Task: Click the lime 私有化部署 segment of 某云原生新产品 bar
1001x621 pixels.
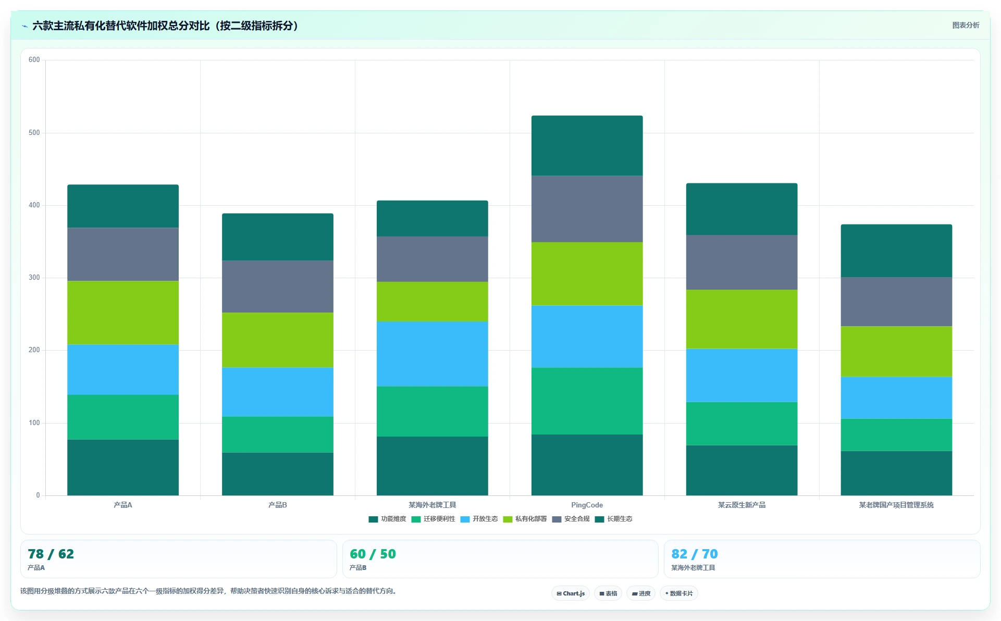Action: tap(742, 319)
